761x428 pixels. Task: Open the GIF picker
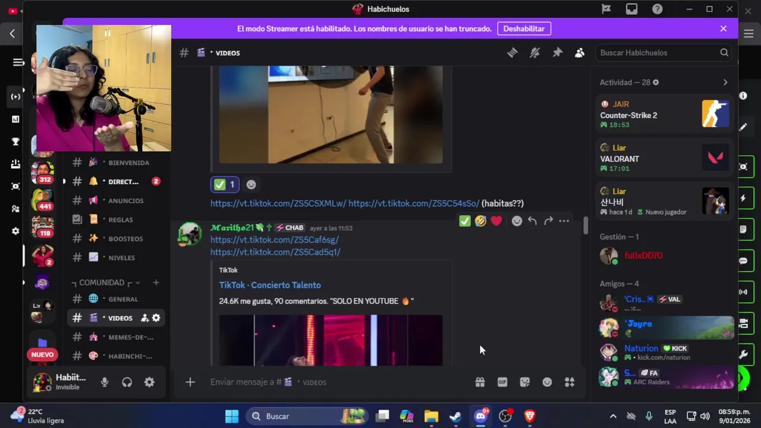(502, 382)
